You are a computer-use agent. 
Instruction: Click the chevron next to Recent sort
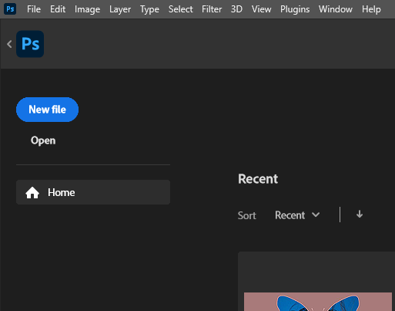[316, 215]
